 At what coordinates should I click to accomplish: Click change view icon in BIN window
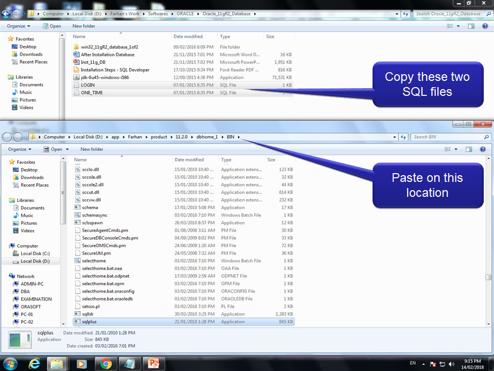click(x=447, y=149)
